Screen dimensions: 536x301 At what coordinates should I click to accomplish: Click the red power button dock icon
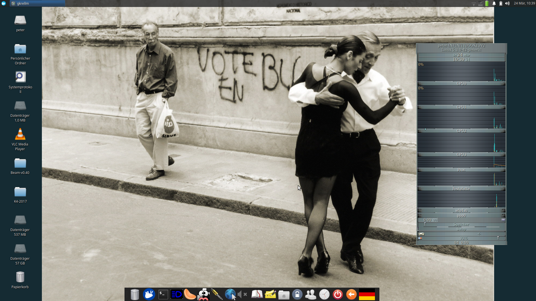(338, 294)
